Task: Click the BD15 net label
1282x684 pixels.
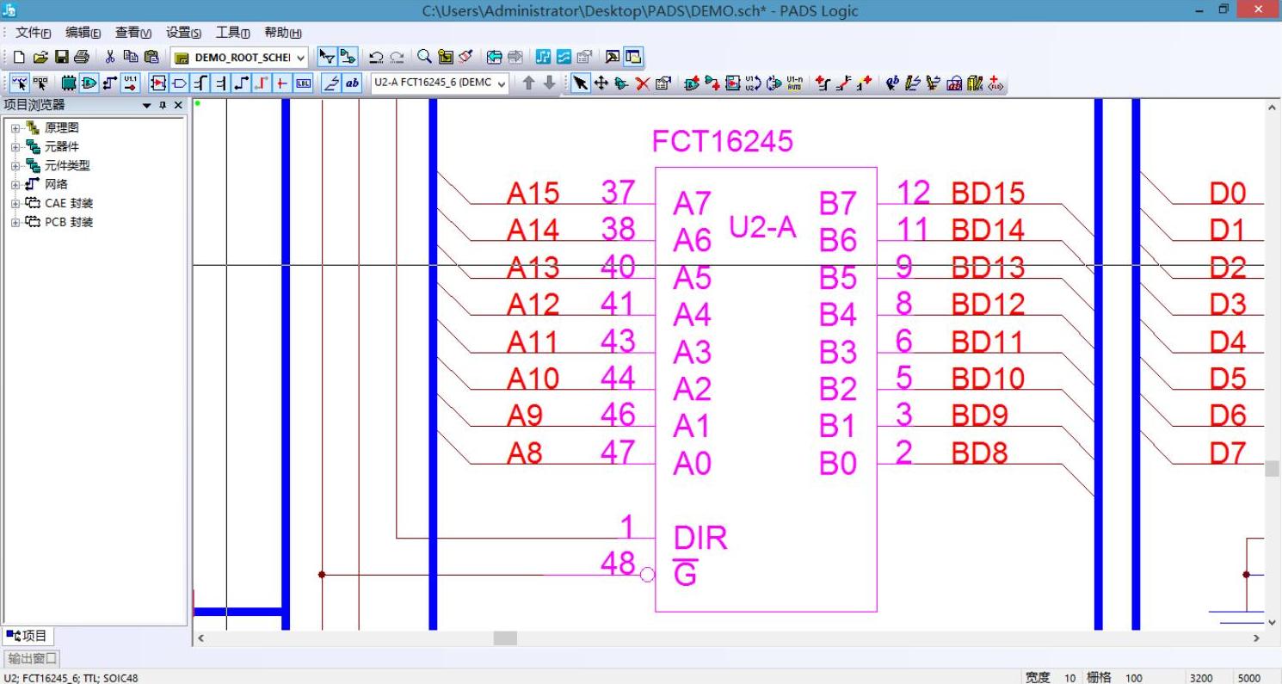Action: (x=988, y=194)
